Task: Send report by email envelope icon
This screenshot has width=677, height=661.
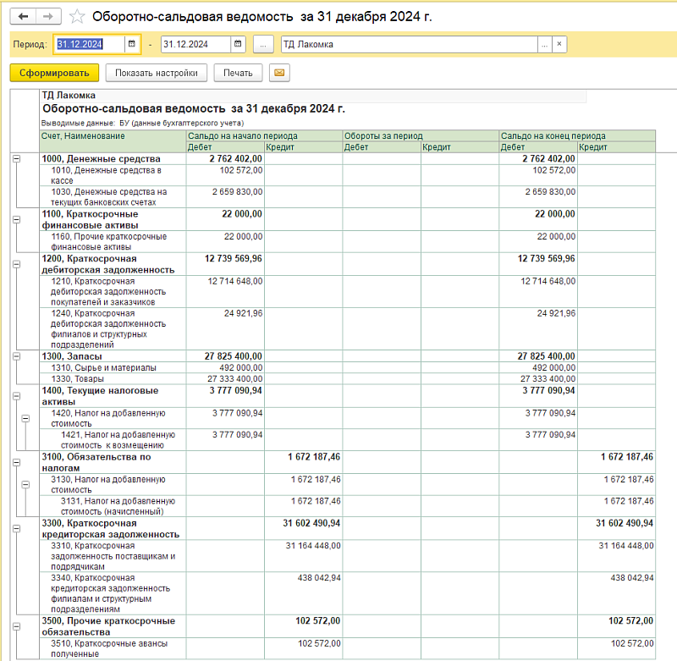Action: [x=278, y=73]
